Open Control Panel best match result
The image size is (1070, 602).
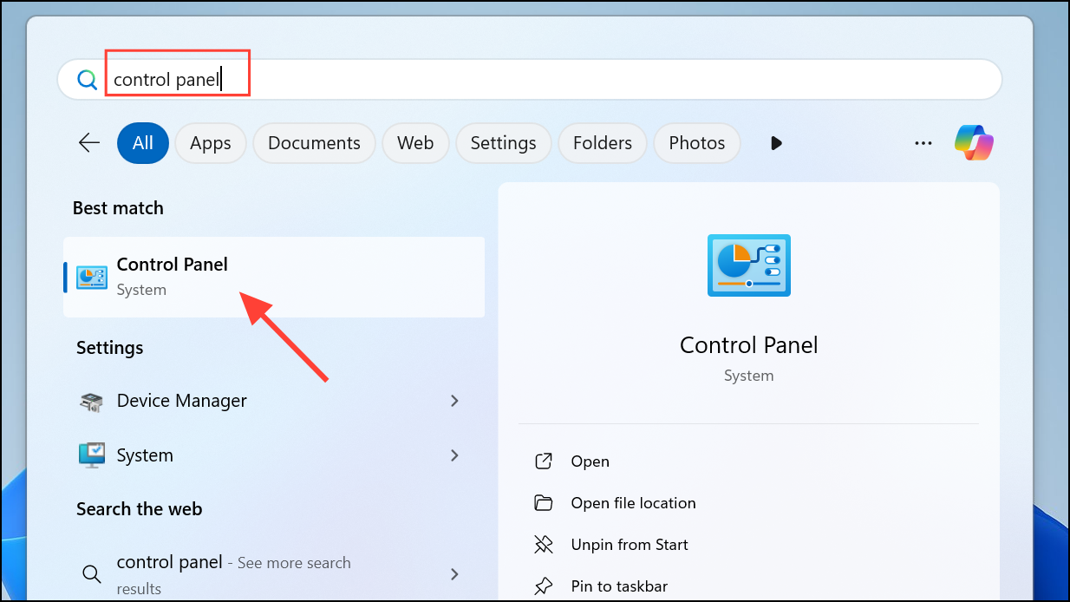pyautogui.click(x=274, y=277)
